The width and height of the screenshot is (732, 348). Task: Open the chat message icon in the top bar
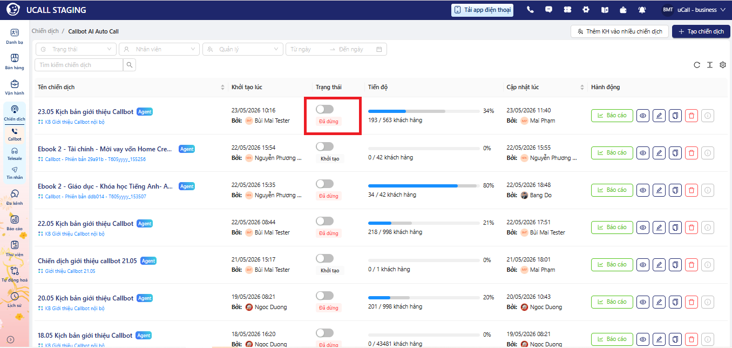[549, 10]
